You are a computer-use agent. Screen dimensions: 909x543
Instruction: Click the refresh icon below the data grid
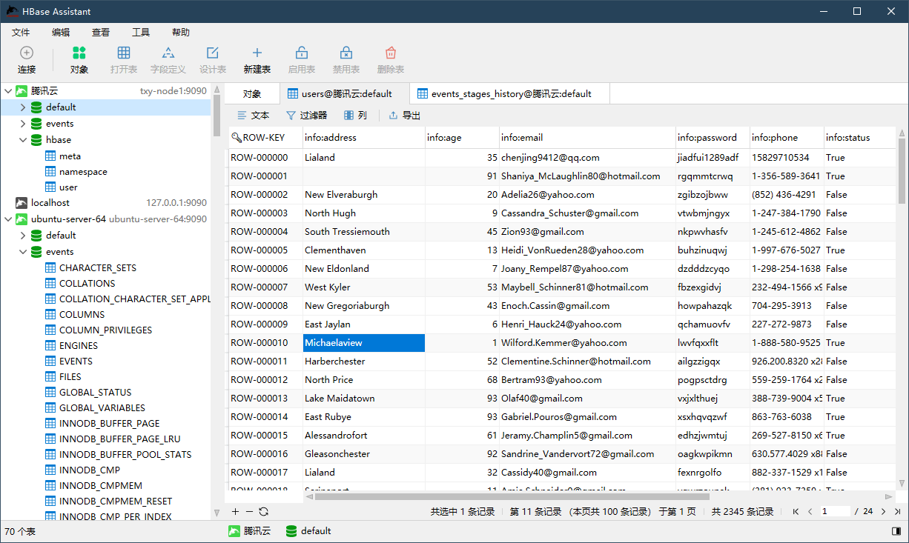(263, 511)
